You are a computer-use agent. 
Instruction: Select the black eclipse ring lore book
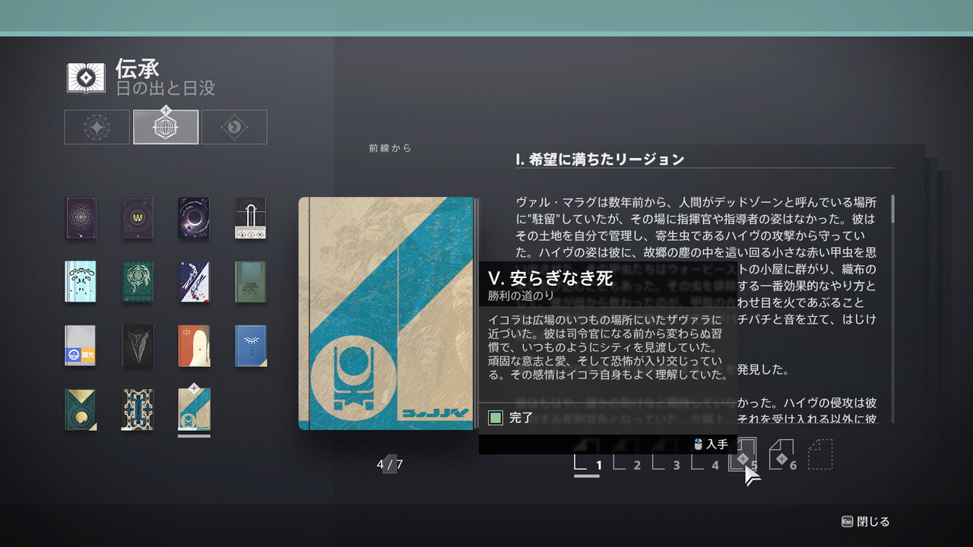click(x=194, y=218)
